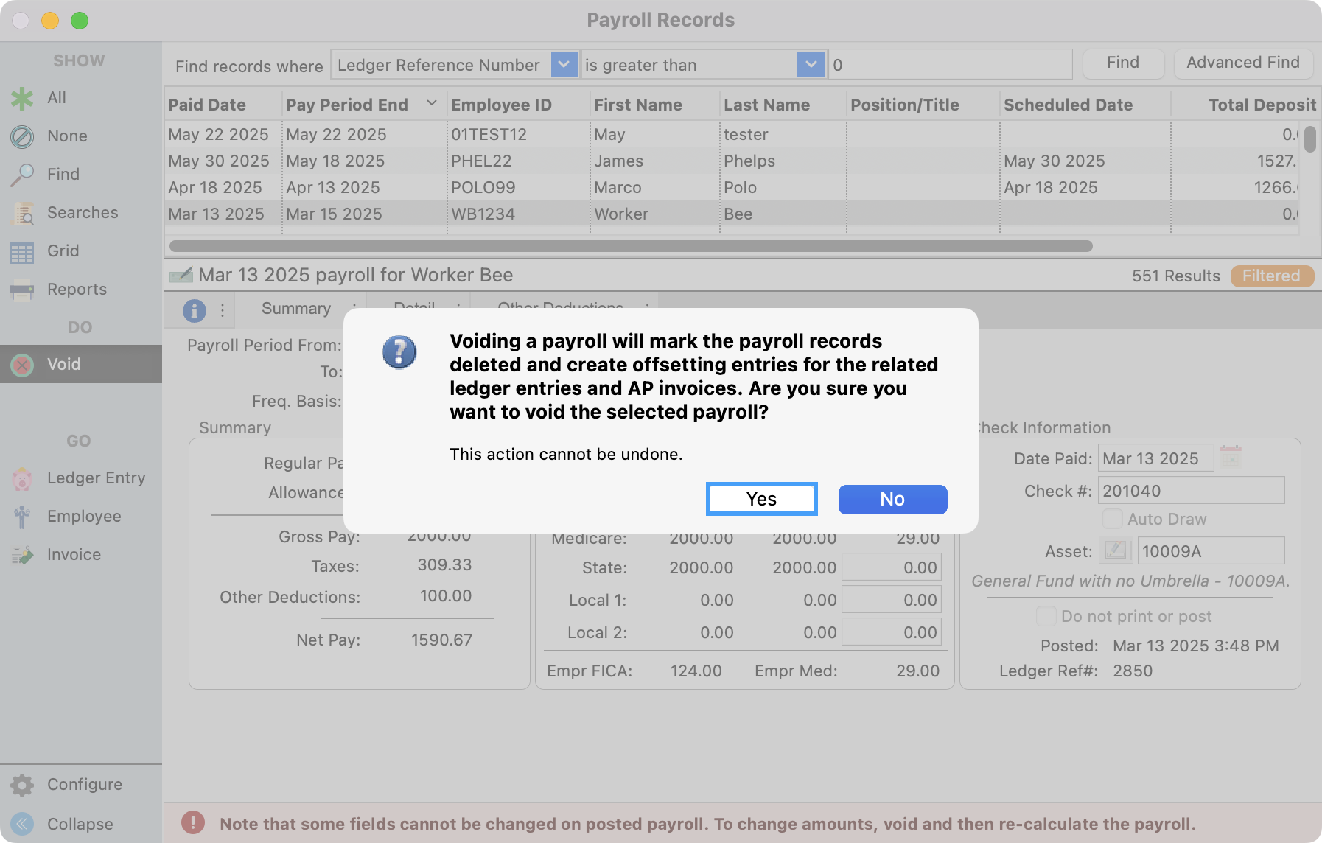Check the Do not print or post option

(x=1046, y=616)
